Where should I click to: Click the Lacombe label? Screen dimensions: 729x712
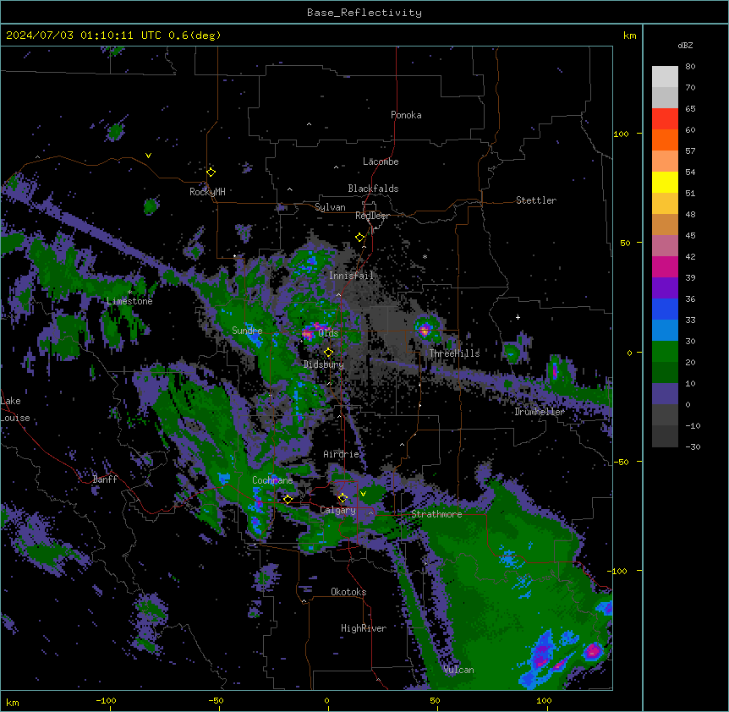(381, 162)
